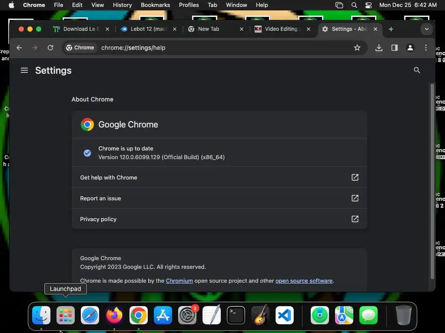Close the Video Editing tab
This screenshot has height=333, width=445.
click(309, 29)
